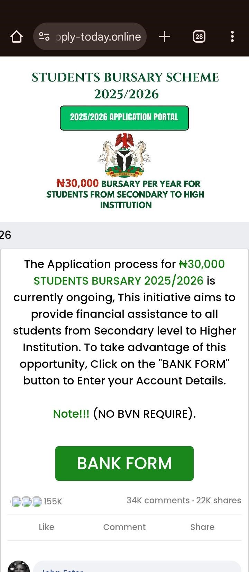
Task: Click the 2025/2026 Application Portal button
Action: (x=124, y=118)
